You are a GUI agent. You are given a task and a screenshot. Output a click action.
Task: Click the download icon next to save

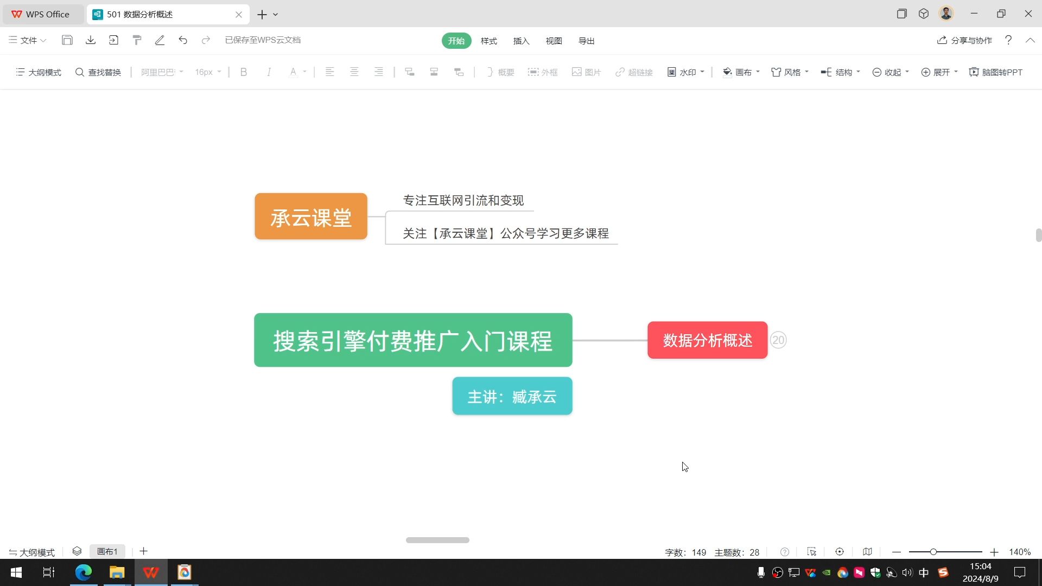[x=91, y=40]
